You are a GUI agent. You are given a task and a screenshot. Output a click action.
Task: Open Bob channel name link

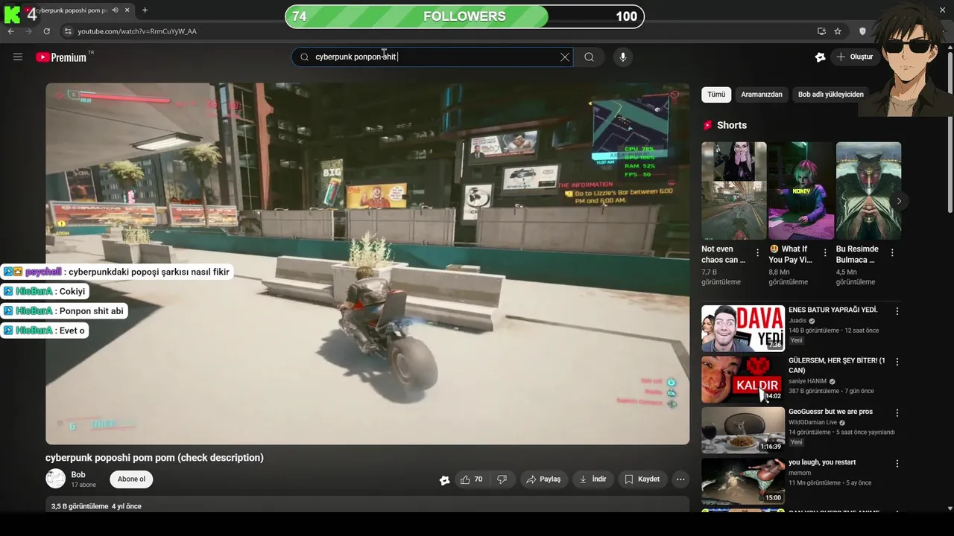click(78, 474)
